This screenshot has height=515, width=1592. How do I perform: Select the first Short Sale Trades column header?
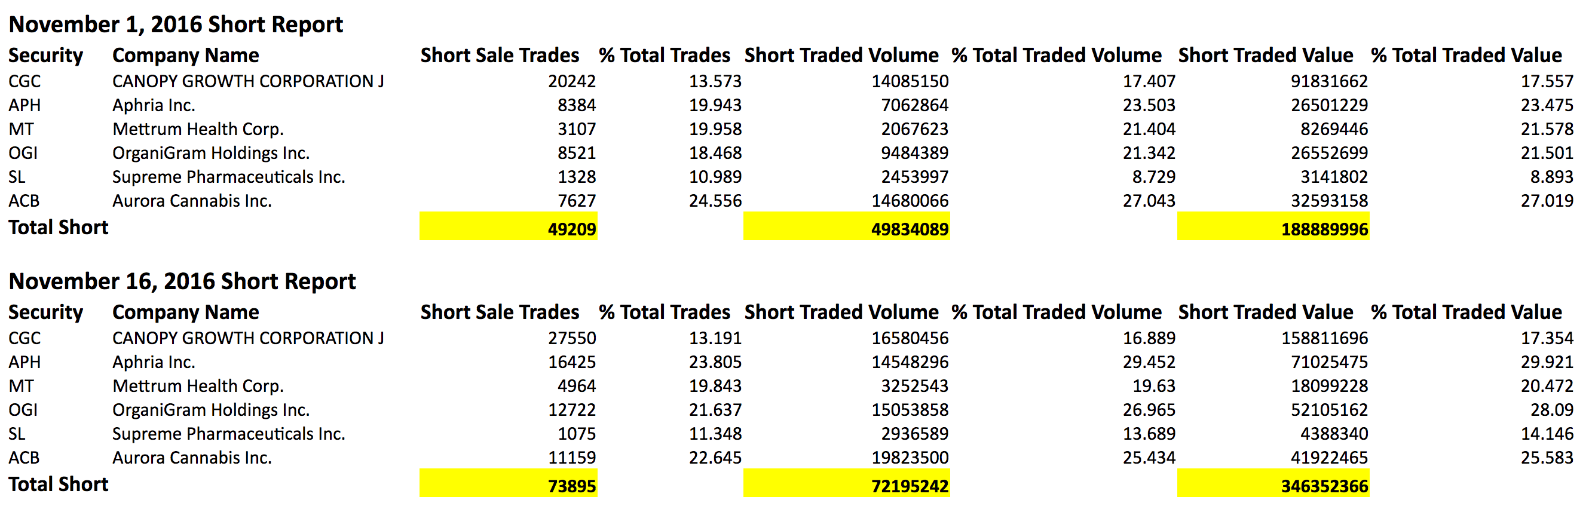[500, 55]
